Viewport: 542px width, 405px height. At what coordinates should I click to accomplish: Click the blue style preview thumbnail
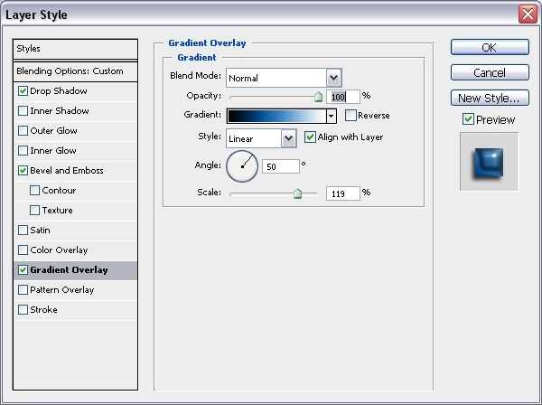(489, 162)
